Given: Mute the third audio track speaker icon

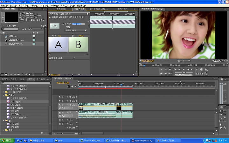Looking at the screenshot, I should point(60,124).
